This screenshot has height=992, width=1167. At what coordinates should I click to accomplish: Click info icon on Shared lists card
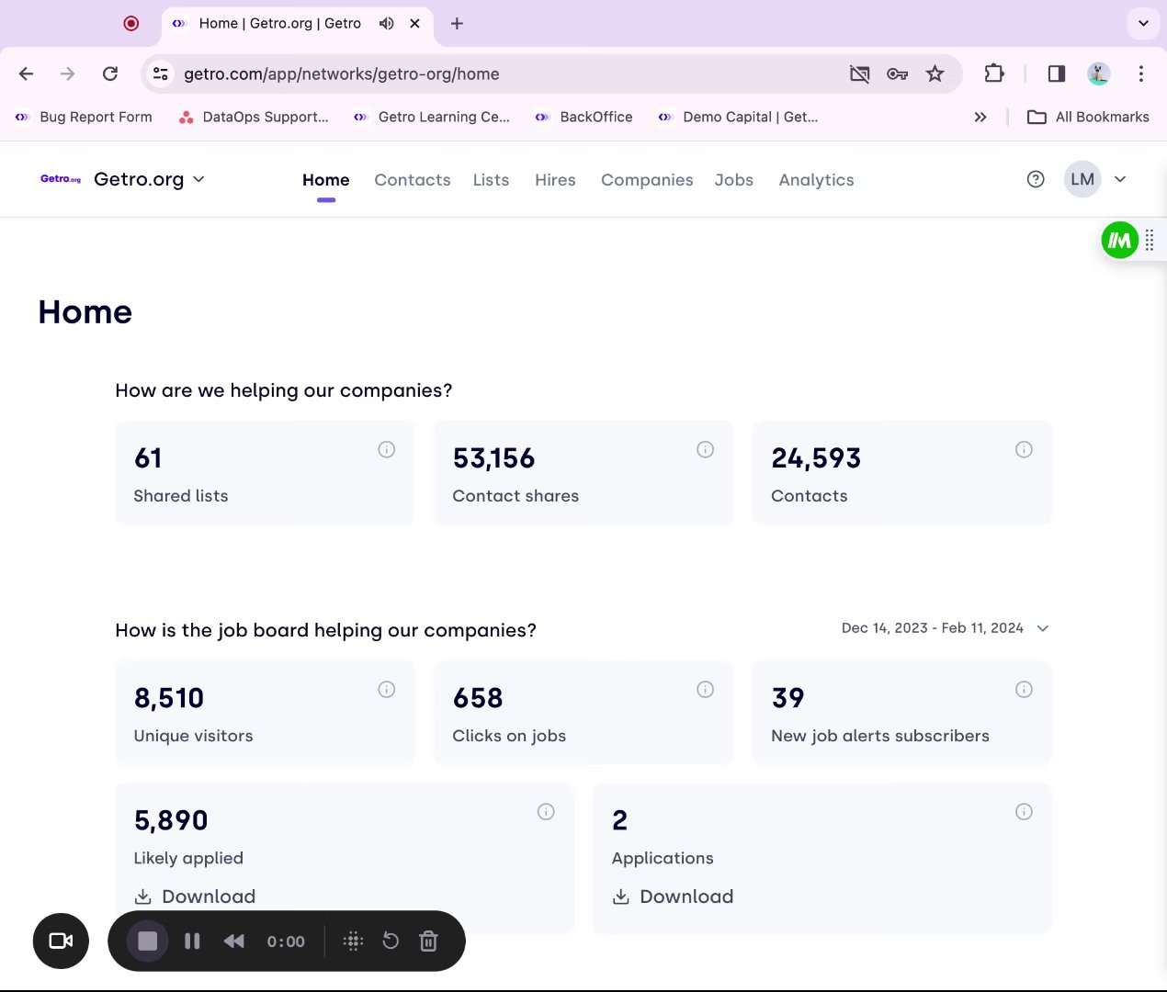(x=387, y=449)
